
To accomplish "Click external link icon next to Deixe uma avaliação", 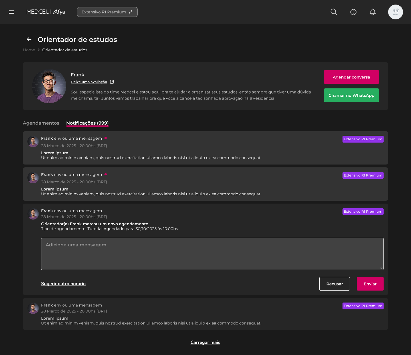I will 112,82.
